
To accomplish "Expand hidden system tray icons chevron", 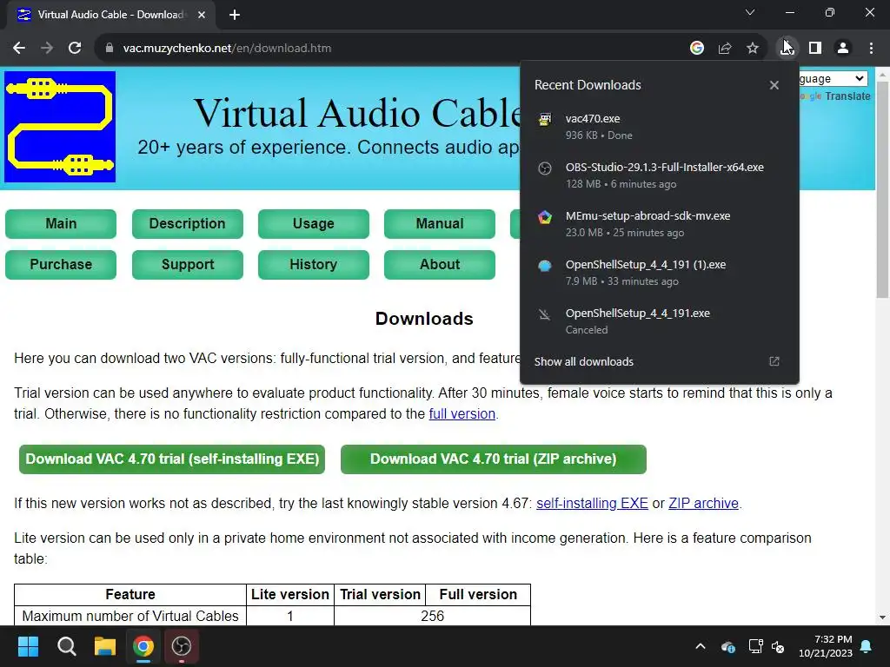I will pos(701,646).
